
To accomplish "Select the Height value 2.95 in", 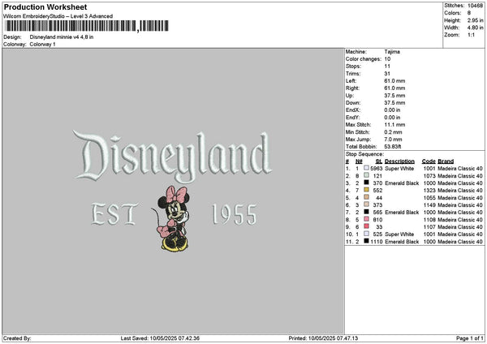I will (x=475, y=20).
